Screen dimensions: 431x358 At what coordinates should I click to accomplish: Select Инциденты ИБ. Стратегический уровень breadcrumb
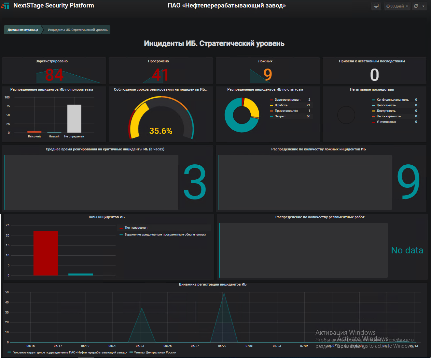click(x=78, y=30)
